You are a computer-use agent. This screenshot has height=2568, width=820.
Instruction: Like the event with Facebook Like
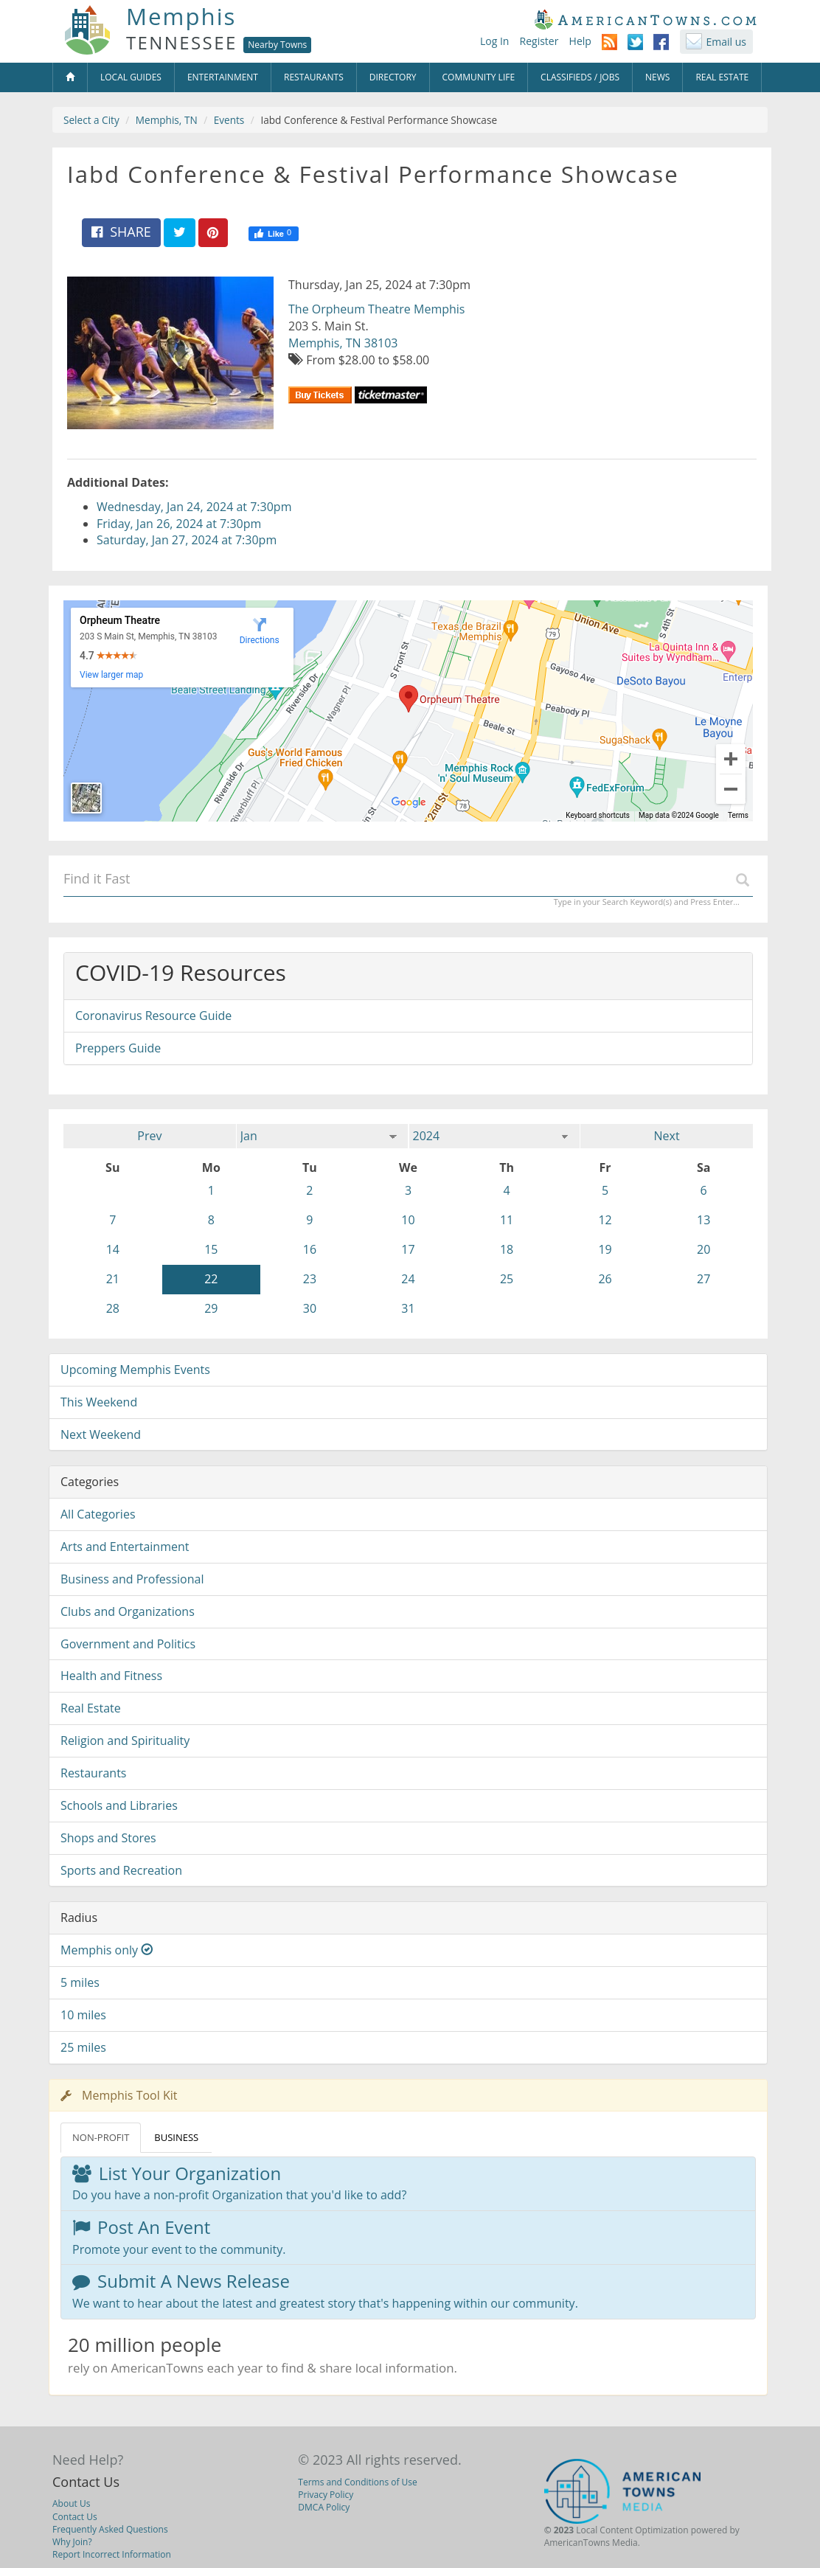(273, 233)
